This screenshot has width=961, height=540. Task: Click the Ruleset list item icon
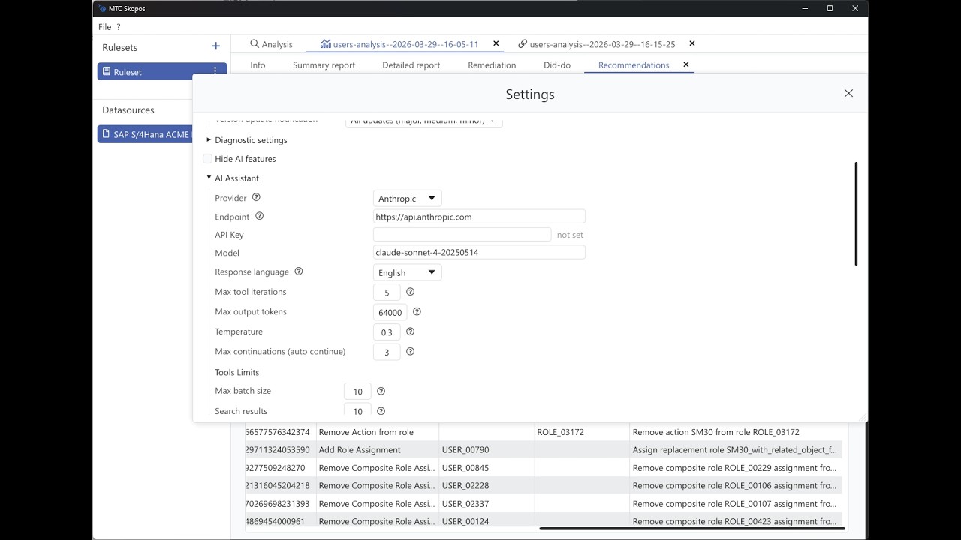coord(107,71)
